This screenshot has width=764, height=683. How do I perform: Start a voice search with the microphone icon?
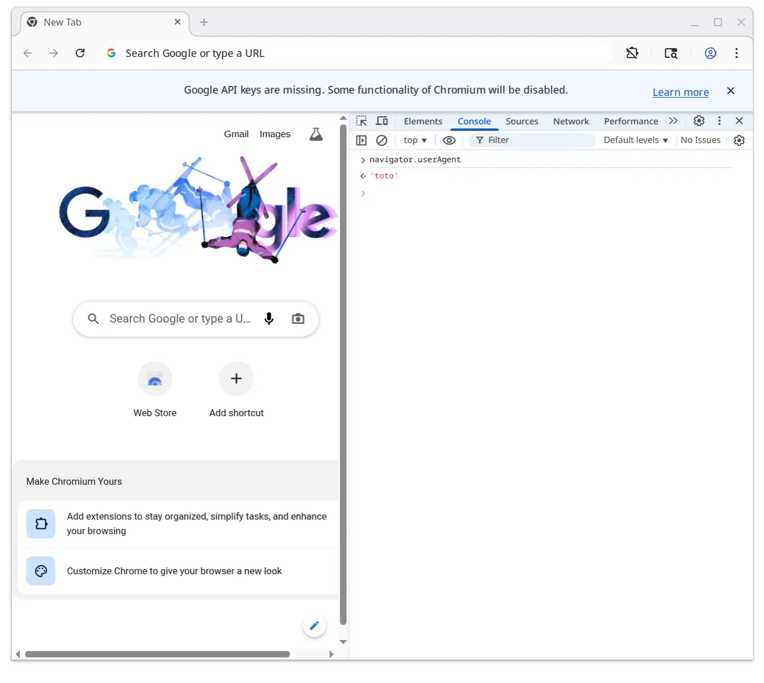pyautogui.click(x=269, y=319)
